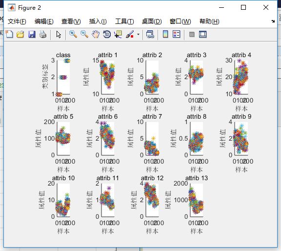This screenshot has width=281, height=251.
Task: Save the figure with the floppy icon
Action: 32,34
